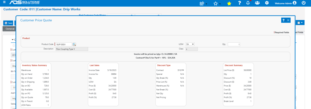The width and height of the screenshot is (311, 109).
Task: Click the Required Fields legend
Action: (x=282, y=32)
